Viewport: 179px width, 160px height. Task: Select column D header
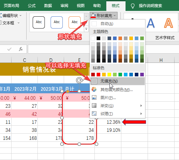[51, 60]
